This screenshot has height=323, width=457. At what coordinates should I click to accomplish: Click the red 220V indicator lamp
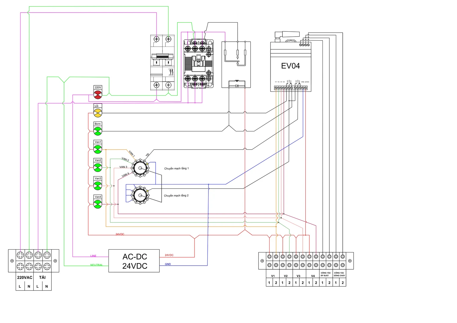tap(98, 95)
